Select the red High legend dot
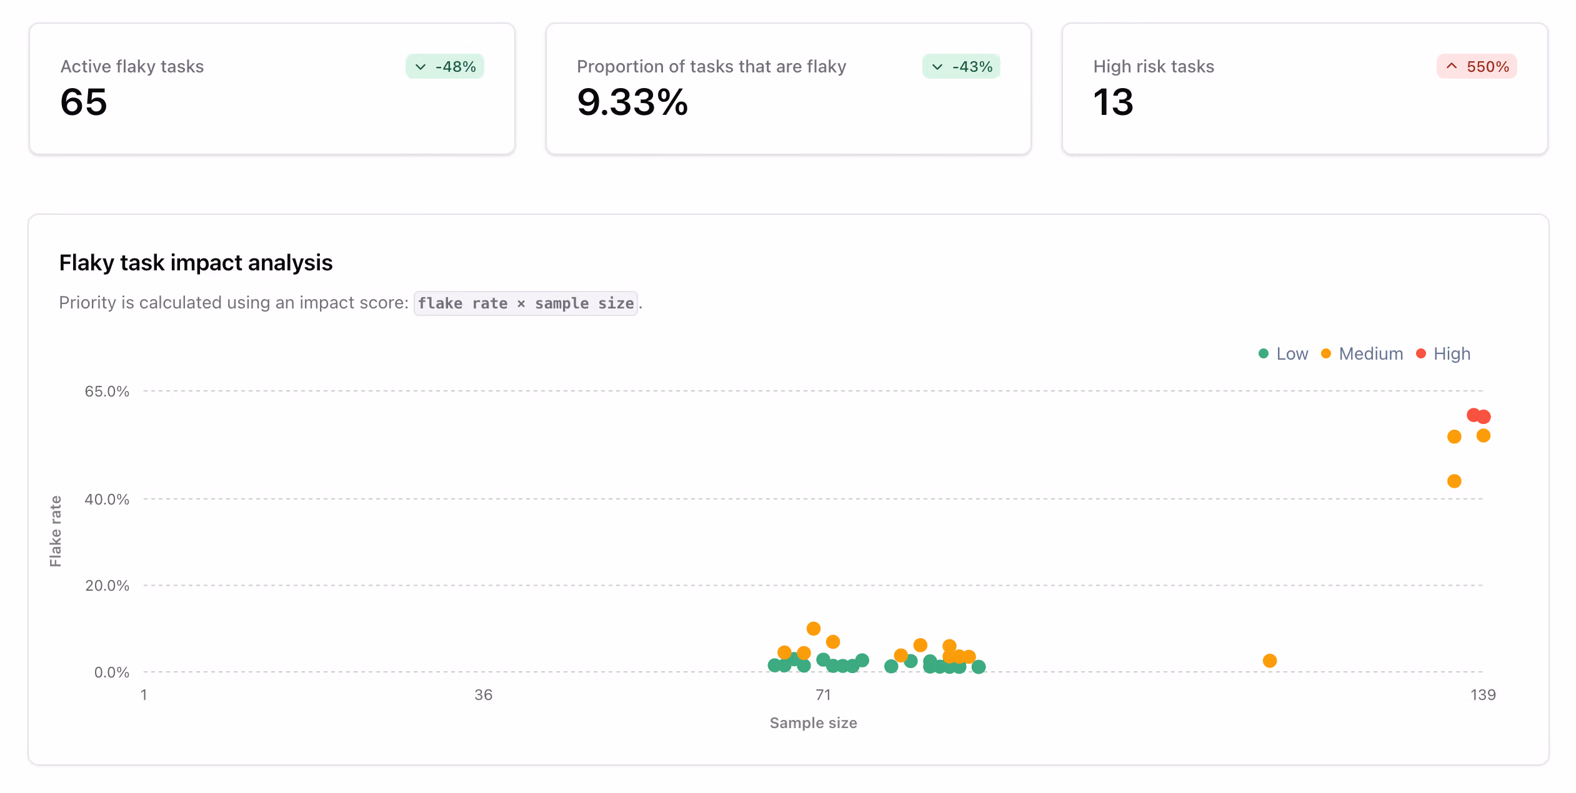1576x793 pixels. pyautogui.click(x=1421, y=353)
